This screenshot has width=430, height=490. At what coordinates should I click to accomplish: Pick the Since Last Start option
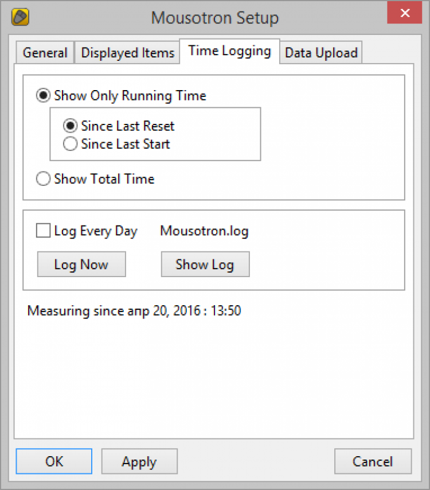(71, 144)
